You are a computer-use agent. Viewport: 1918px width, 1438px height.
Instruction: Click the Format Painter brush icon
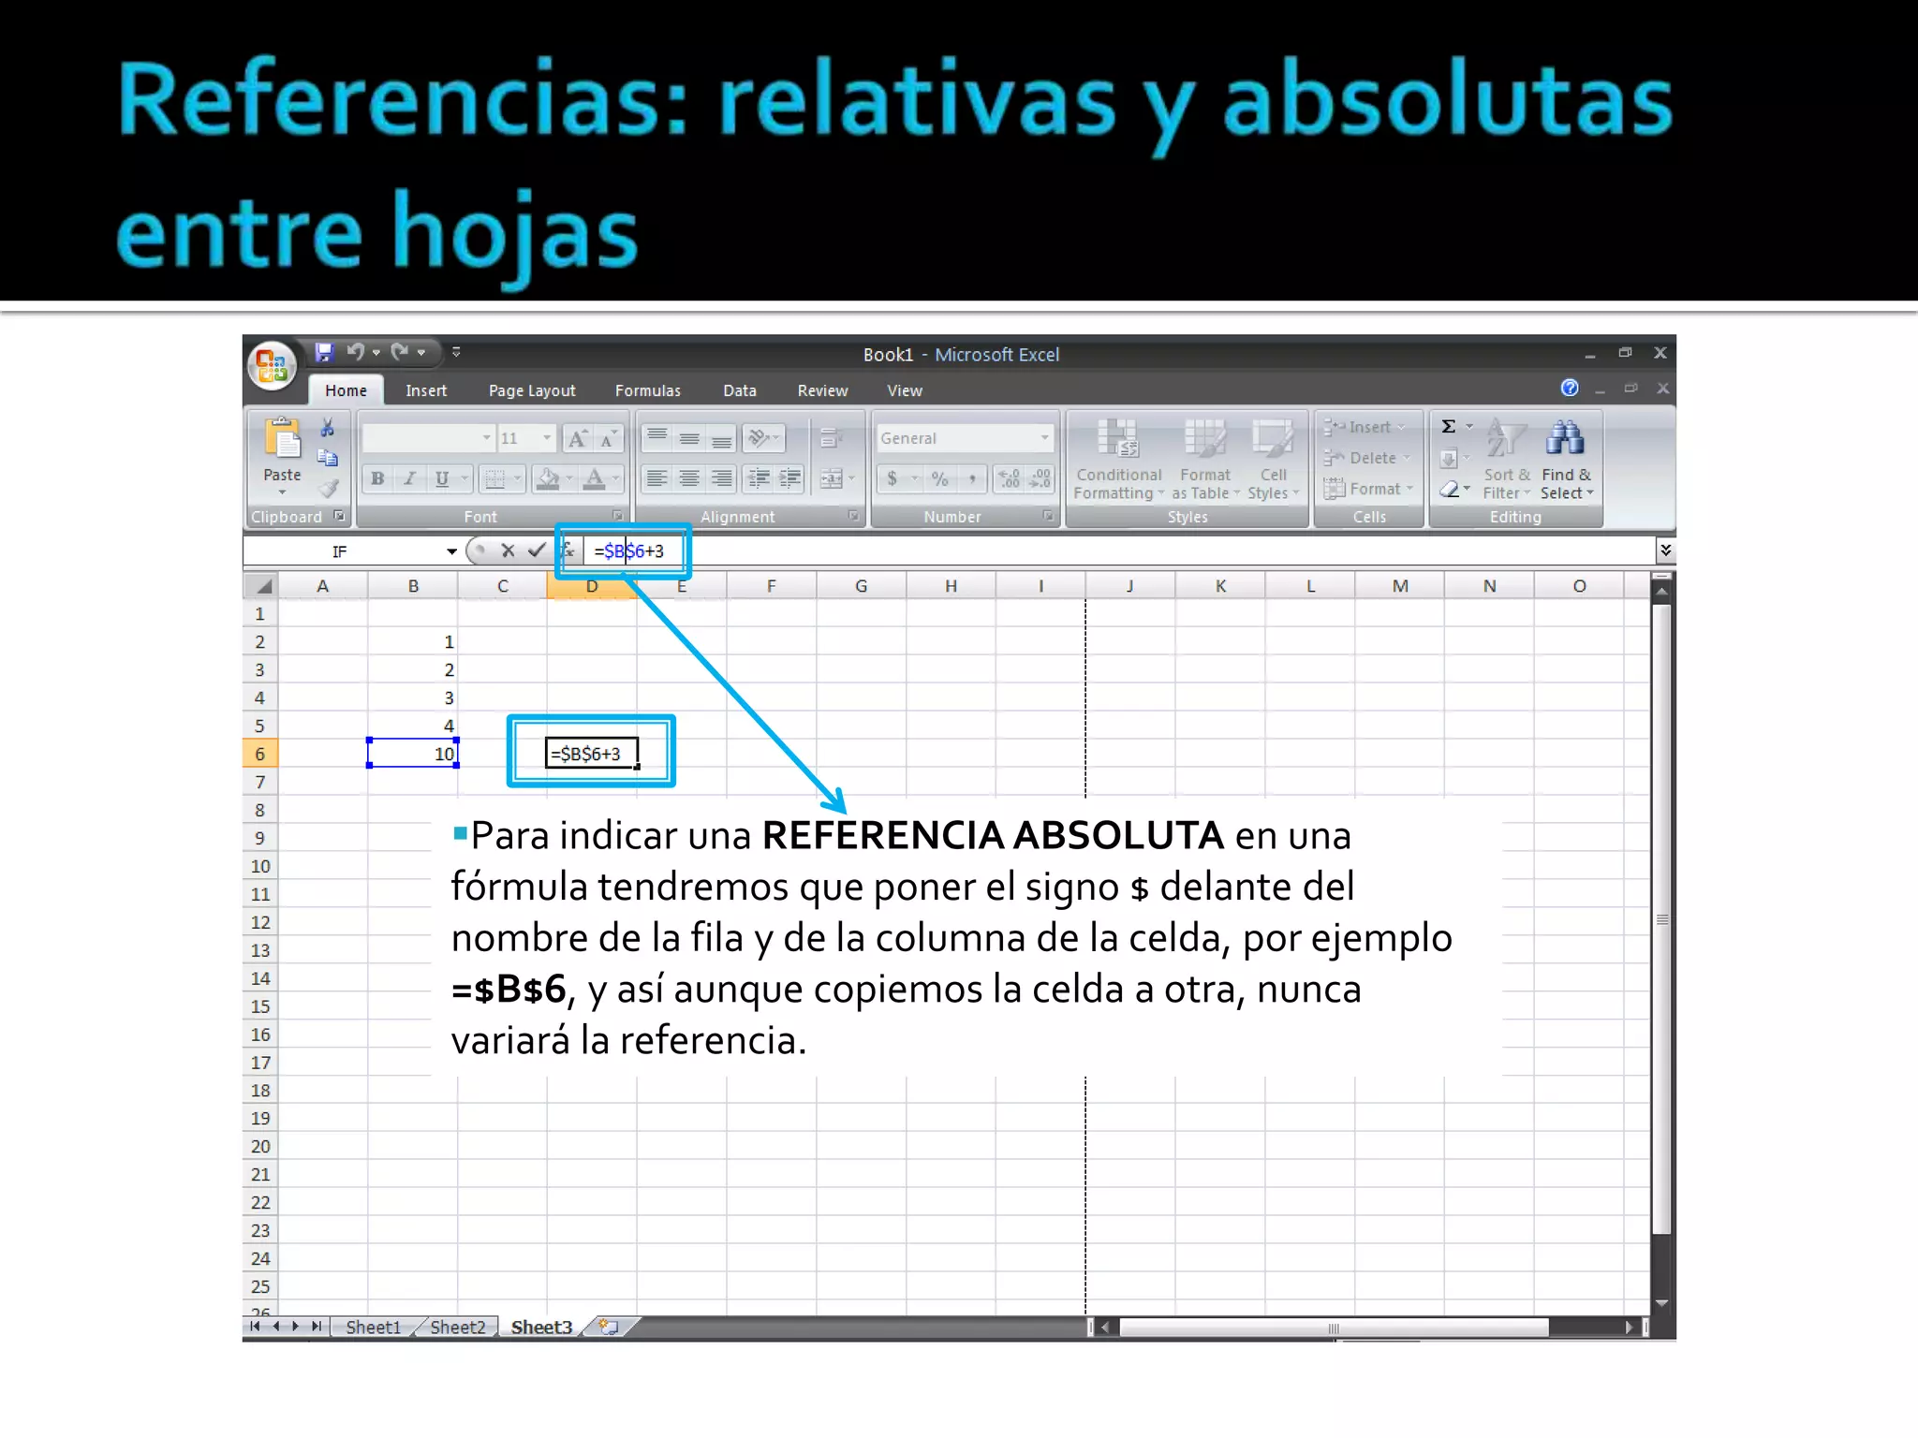(x=328, y=488)
